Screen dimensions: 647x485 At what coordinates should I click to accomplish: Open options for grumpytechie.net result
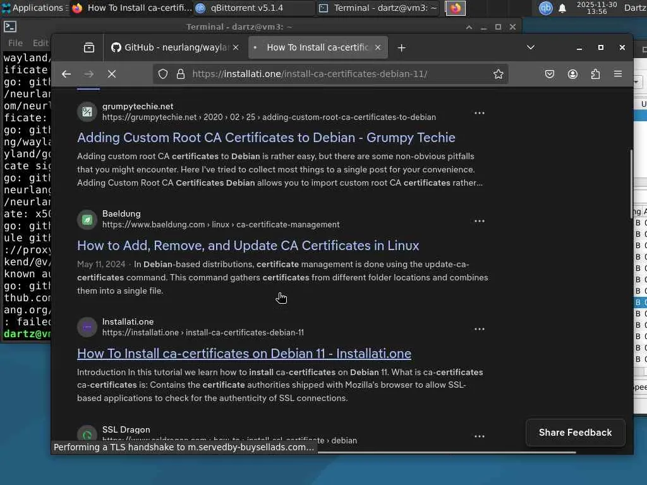click(479, 113)
